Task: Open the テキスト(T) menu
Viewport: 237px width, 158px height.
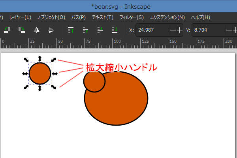Action: (102, 17)
